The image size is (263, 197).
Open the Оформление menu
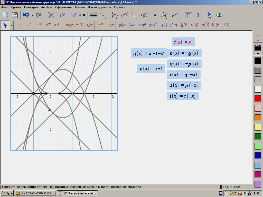pos(64,7)
